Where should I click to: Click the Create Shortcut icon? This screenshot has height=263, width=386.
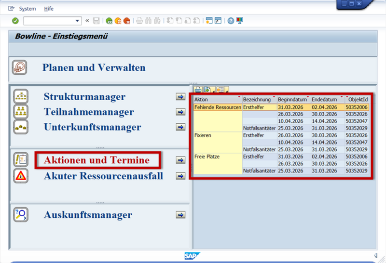(218, 21)
